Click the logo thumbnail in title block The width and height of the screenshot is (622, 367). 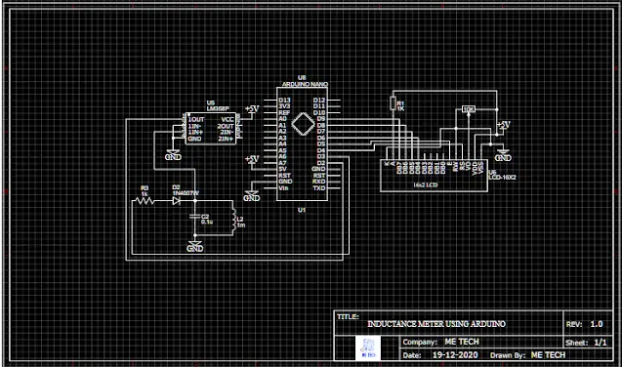(x=368, y=348)
